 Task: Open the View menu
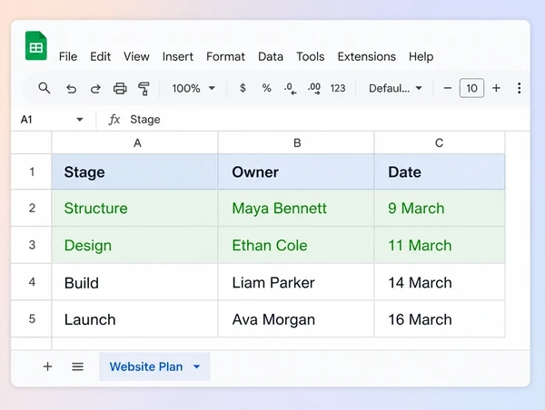click(136, 56)
